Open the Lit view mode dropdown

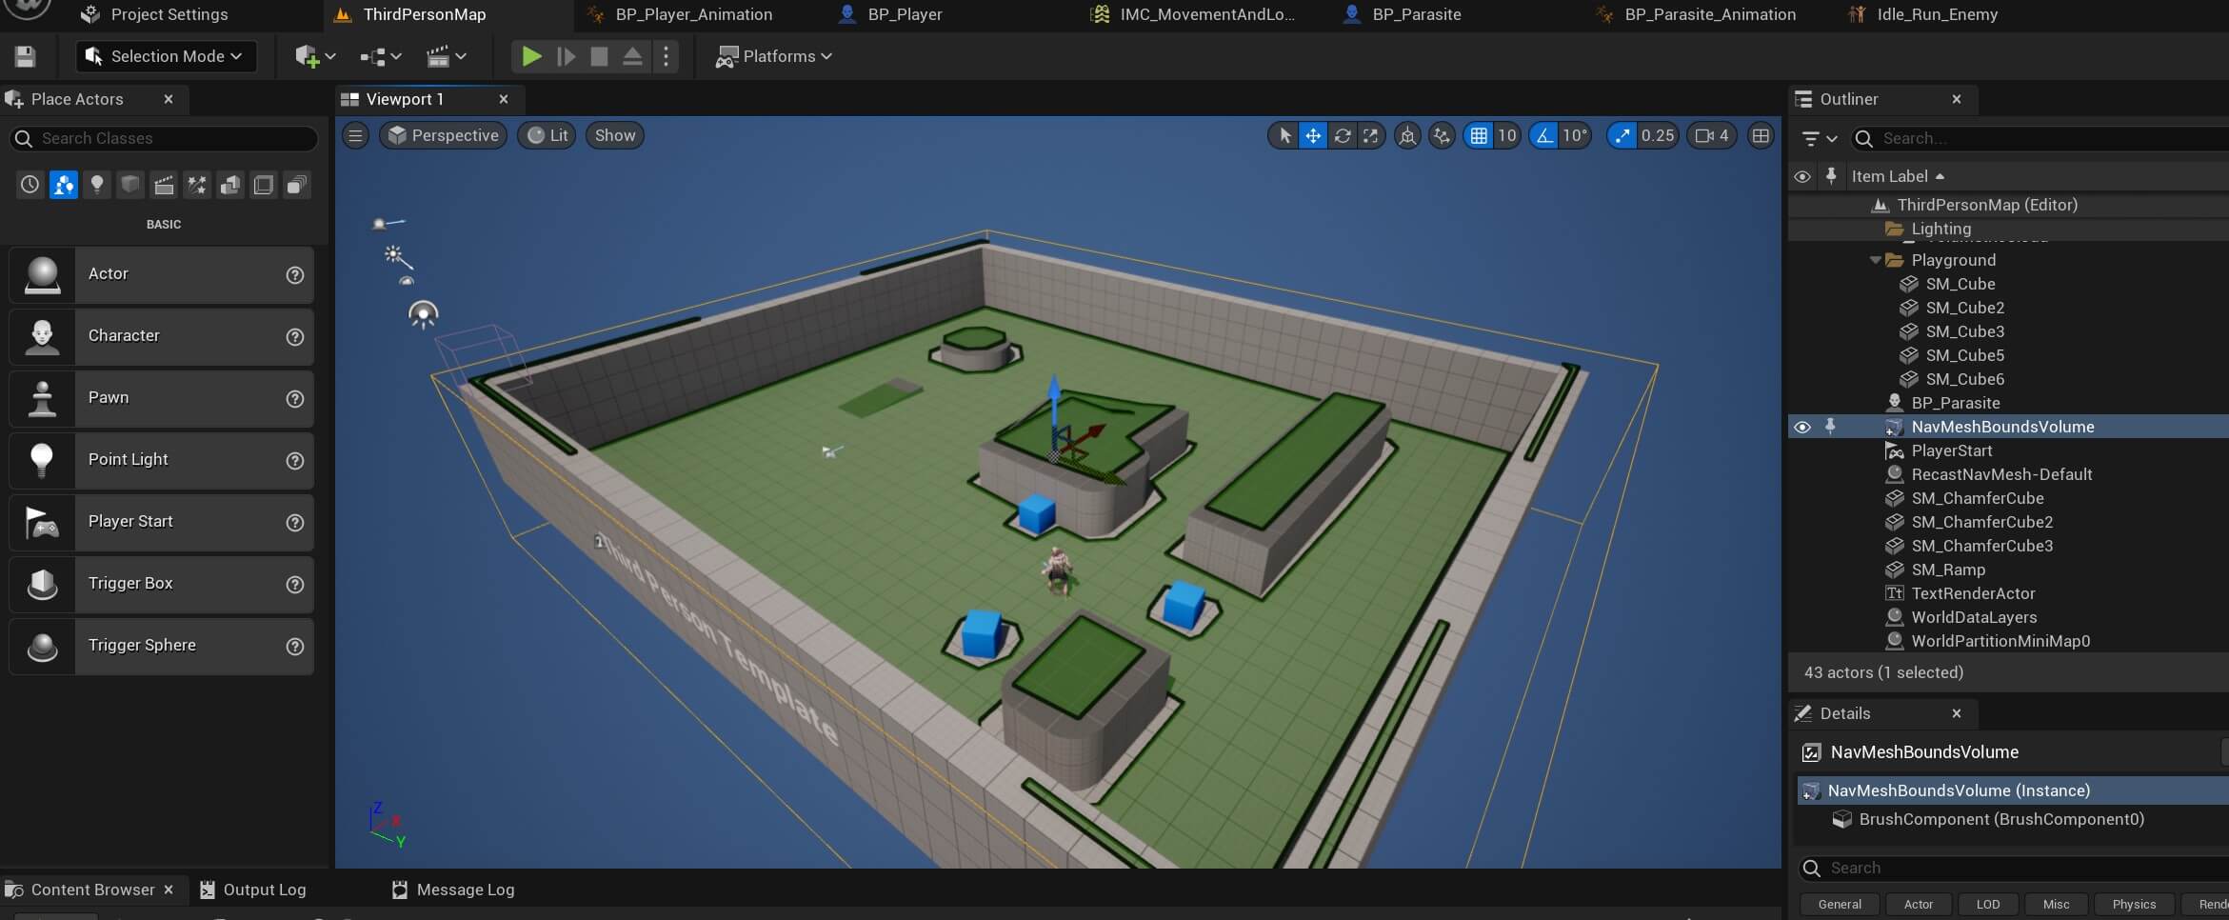point(547,135)
